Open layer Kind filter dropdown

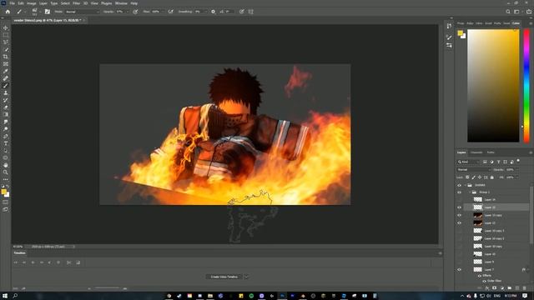click(x=468, y=162)
